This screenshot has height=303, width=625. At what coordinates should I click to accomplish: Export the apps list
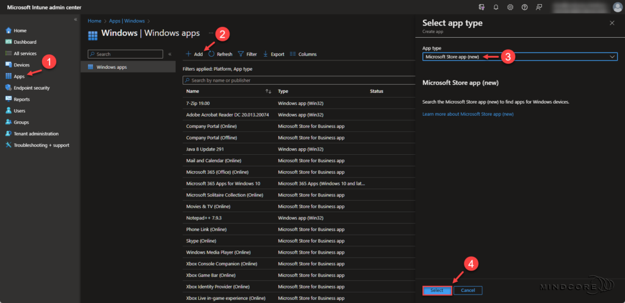pos(273,54)
